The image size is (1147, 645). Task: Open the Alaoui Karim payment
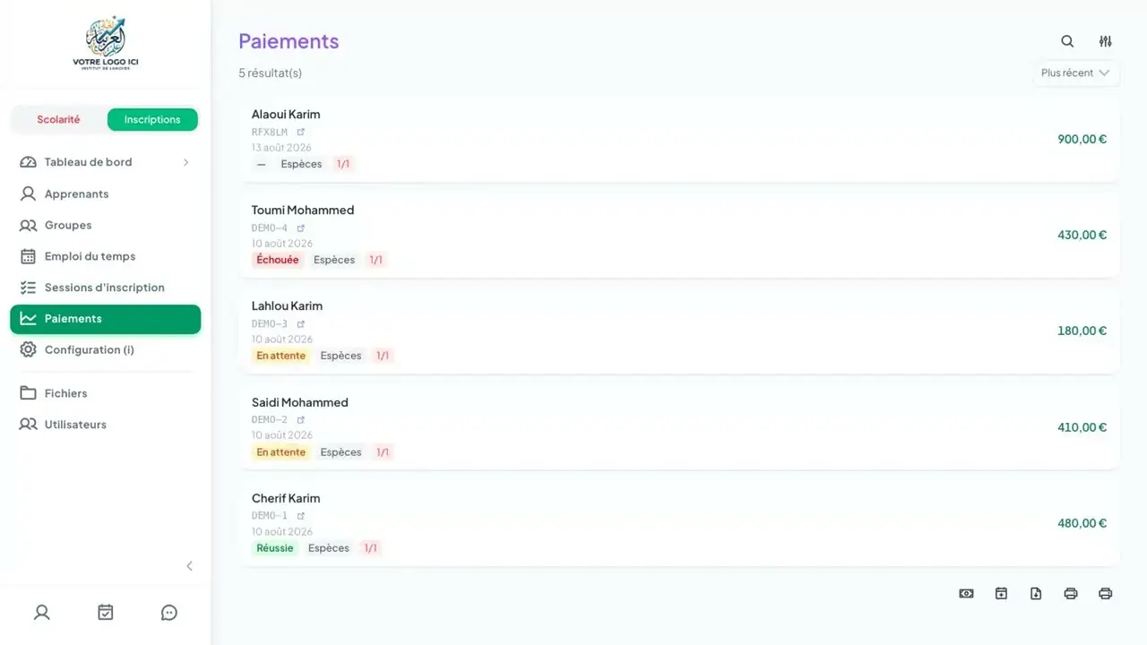point(680,139)
